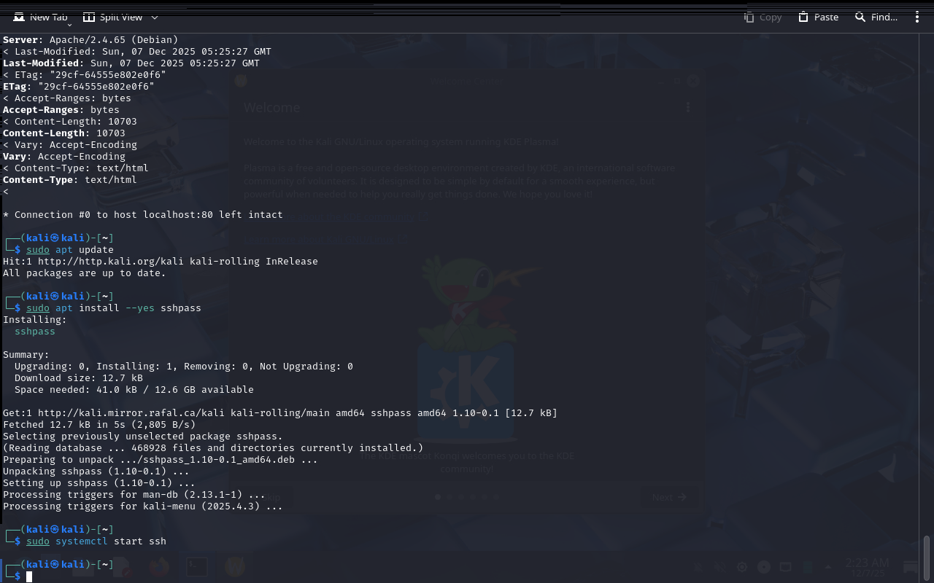Click the green sshpass package name
This screenshot has width=934, height=583.
(35, 332)
